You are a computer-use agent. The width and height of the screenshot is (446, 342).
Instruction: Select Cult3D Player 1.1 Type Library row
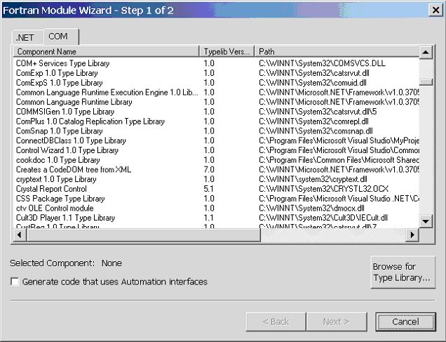[x=216, y=218]
